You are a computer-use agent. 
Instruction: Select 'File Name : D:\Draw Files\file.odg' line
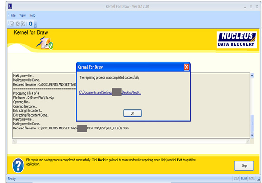pyautogui.click(x=34, y=97)
